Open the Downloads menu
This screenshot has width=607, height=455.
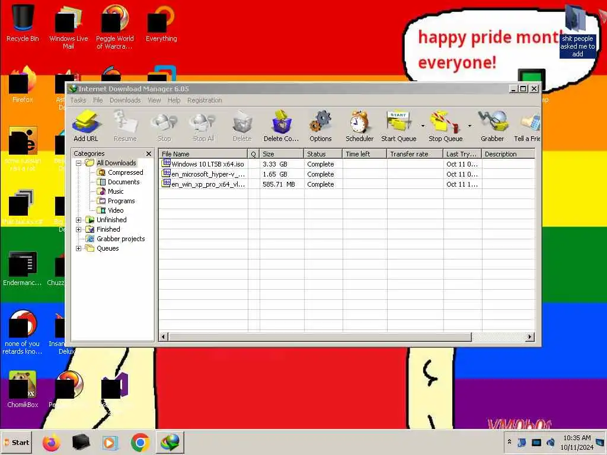click(x=125, y=100)
